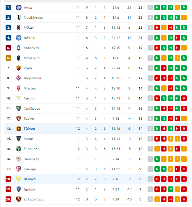
Task: Open Inter's orange draw result badge
Action: pos(177,7)
